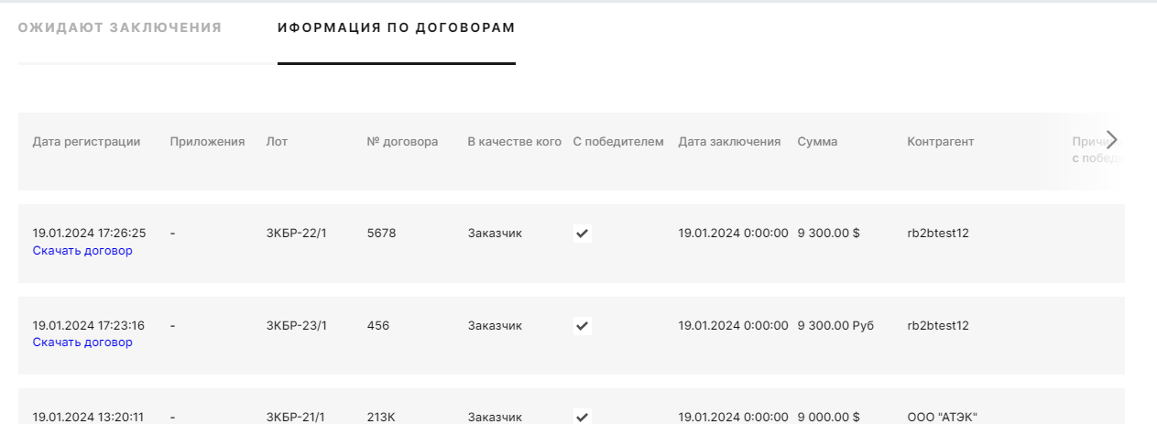The width and height of the screenshot is (1157, 424).
Task: Click the Приложения column header
Action: point(207,142)
